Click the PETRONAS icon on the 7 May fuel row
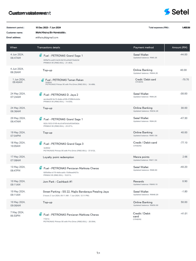Viewport: 196px width, 261px height. pyautogui.click(x=41, y=214)
